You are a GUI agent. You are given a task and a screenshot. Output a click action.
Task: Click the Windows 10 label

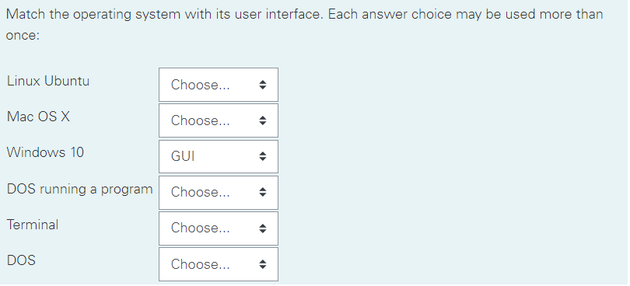45,152
